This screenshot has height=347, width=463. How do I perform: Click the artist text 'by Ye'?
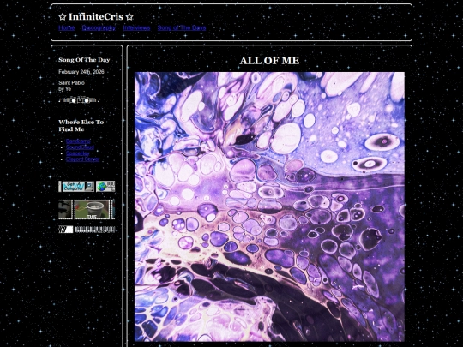[x=64, y=89]
